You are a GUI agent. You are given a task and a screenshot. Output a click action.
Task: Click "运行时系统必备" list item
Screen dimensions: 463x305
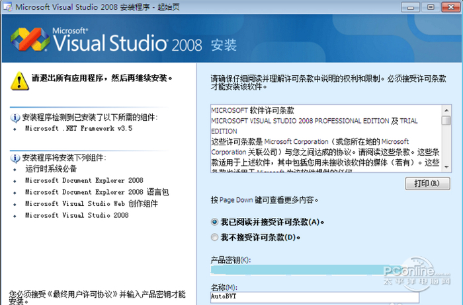(x=51, y=169)
